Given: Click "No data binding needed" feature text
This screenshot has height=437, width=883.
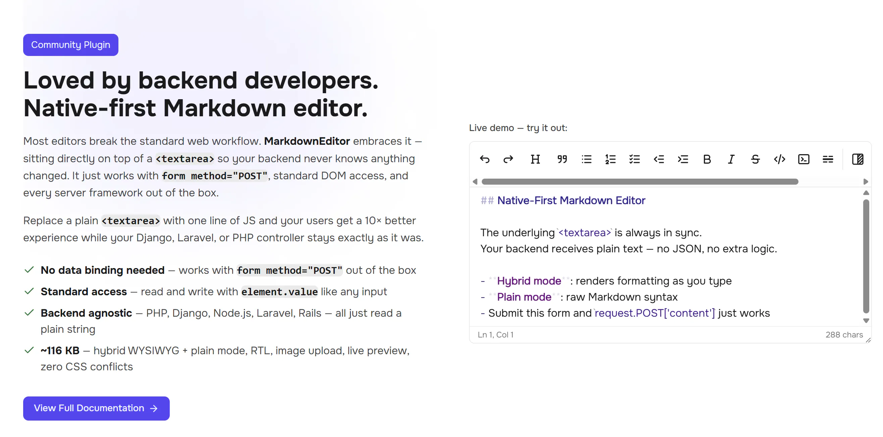Looking at the screenshot, I should tap(103, 270).
